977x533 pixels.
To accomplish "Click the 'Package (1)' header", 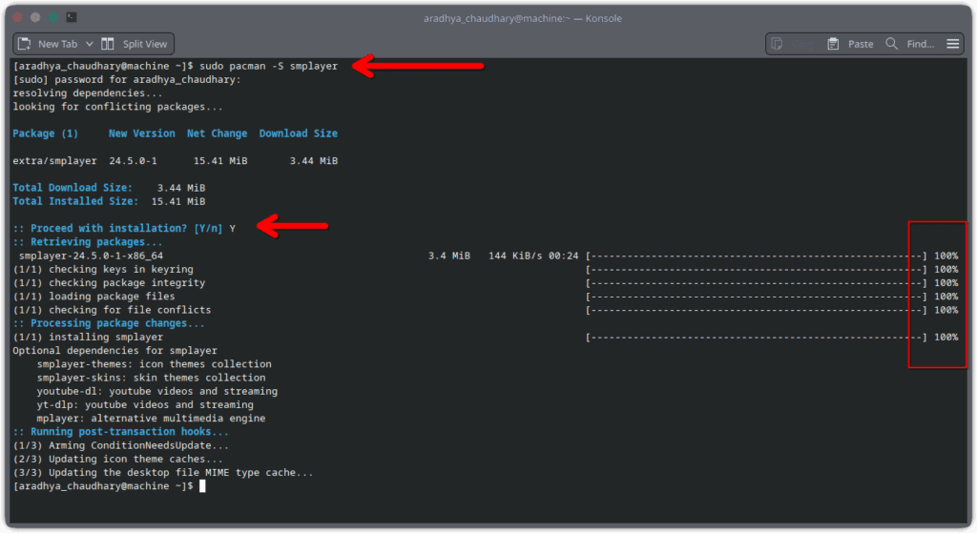I will coord(46,133).
